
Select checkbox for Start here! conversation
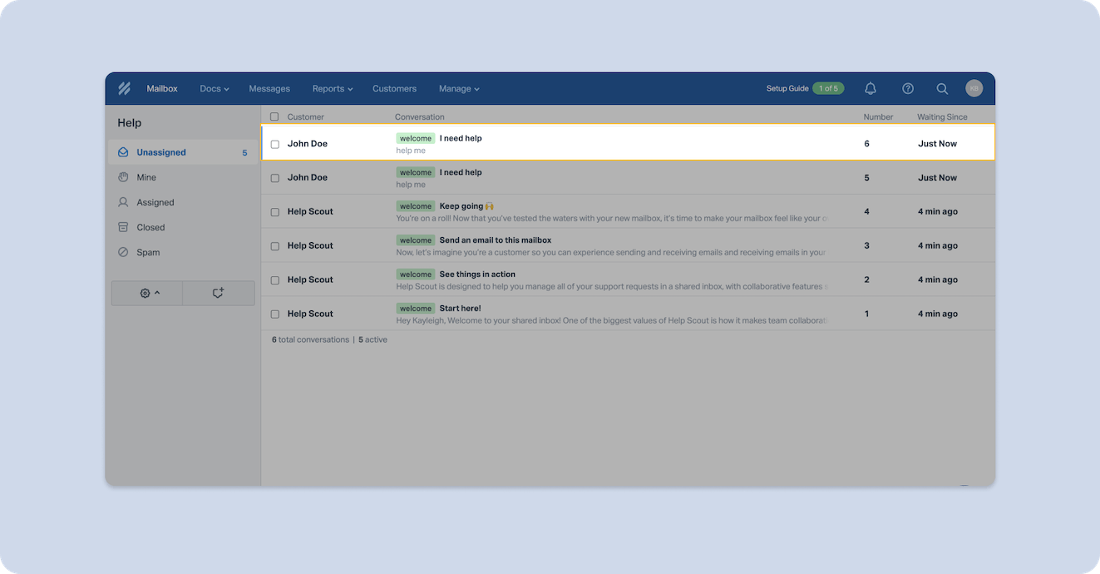tap(275, 314)
